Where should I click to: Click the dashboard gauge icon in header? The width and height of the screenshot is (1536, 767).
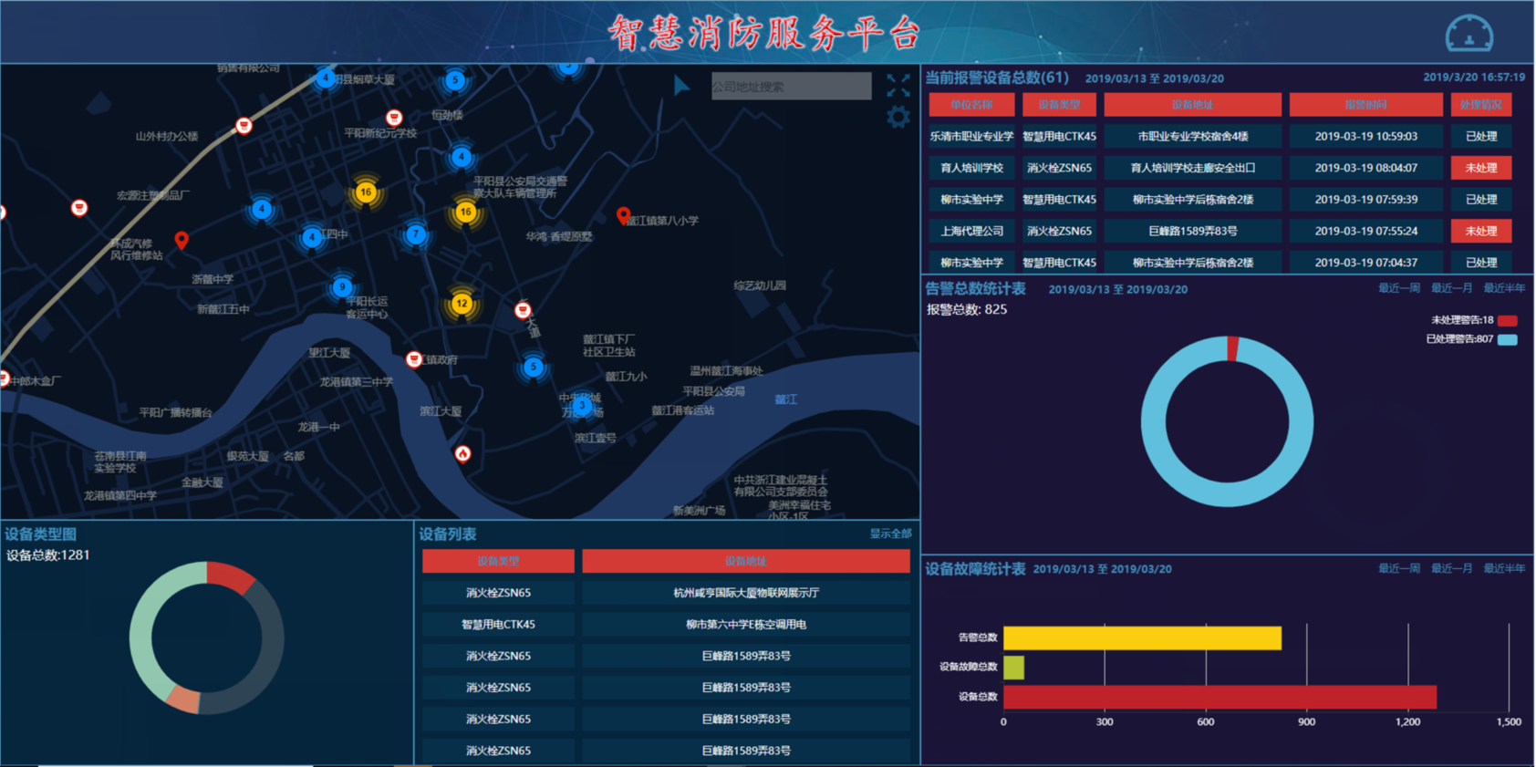pyautogui.click(x=1469, y=34)
